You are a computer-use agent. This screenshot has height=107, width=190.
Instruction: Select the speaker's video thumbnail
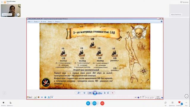point(11,10)
